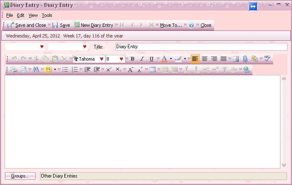Create New Diary Entry

point(94,25)
